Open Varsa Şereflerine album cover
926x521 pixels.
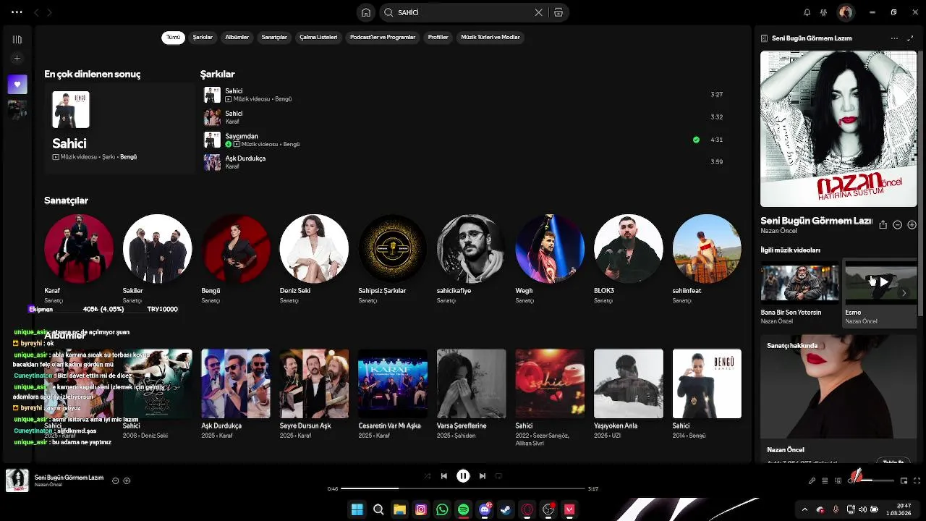pos(471,384)
